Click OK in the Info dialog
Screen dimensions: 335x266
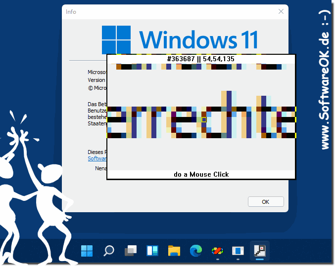(266, 202)
